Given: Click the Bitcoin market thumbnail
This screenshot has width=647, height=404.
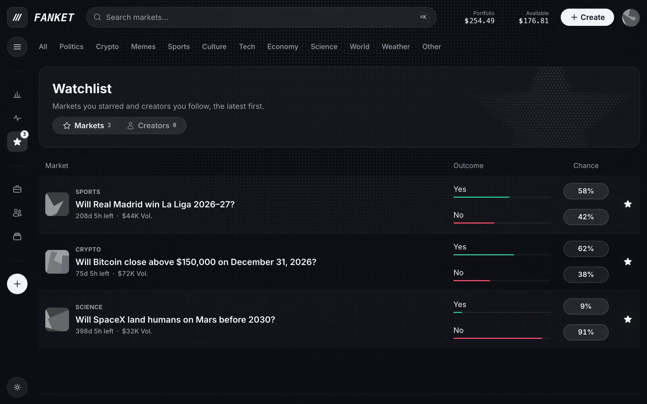Looking at the screenshot, I should 57,262.
